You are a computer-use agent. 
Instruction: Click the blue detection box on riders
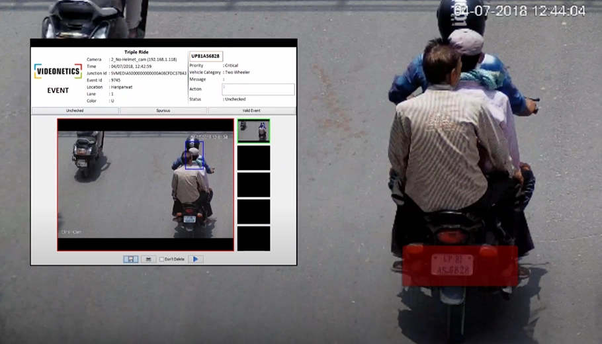[194, 155]
